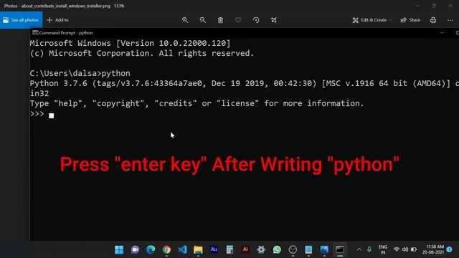
Task: Open the Photos app taskbar icon
Action: [x=324, y=249]
